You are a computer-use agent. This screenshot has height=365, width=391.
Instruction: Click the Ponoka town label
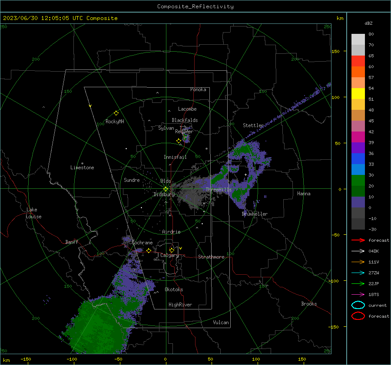198,89
